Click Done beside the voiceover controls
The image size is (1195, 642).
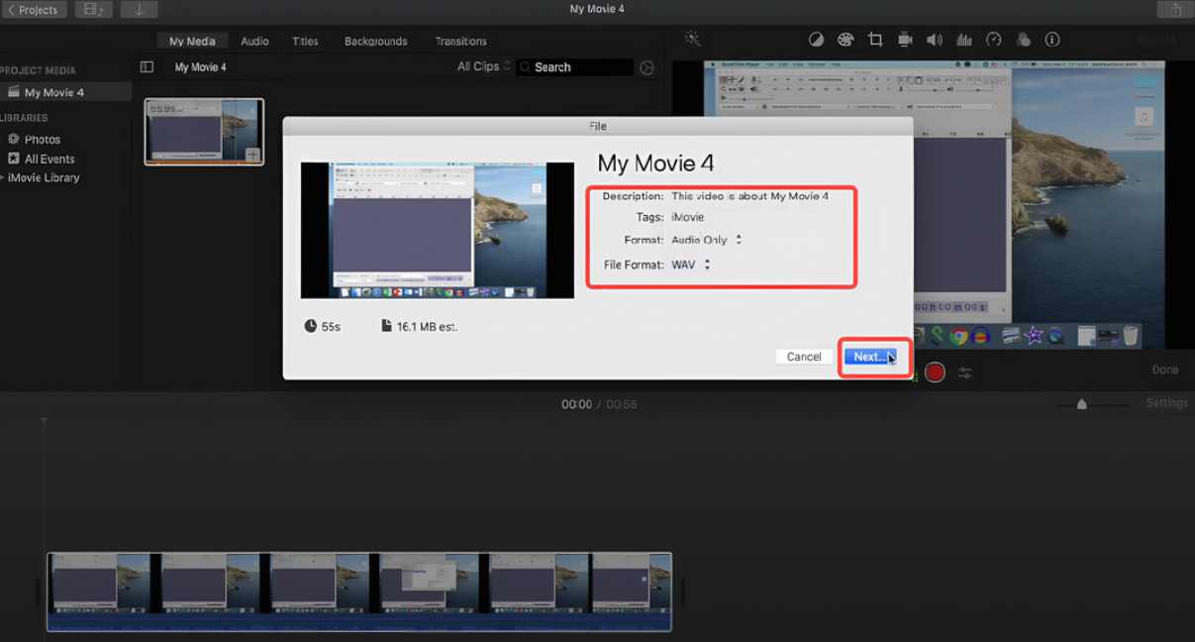(1165, 370)
